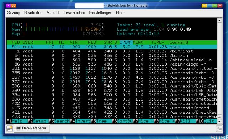Image resolution: width=228 pixels, height=139 pixels.
Task: Select the /sbin/syslogd -n process row
Action: [112, 60]
